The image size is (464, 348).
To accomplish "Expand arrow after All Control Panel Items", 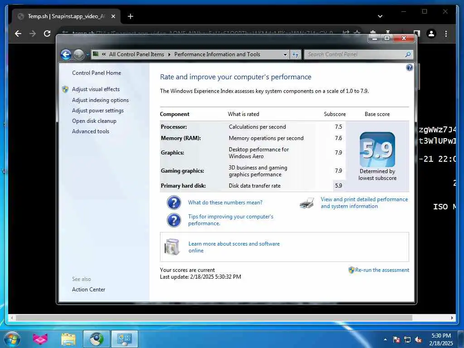I will coord(169,54).
